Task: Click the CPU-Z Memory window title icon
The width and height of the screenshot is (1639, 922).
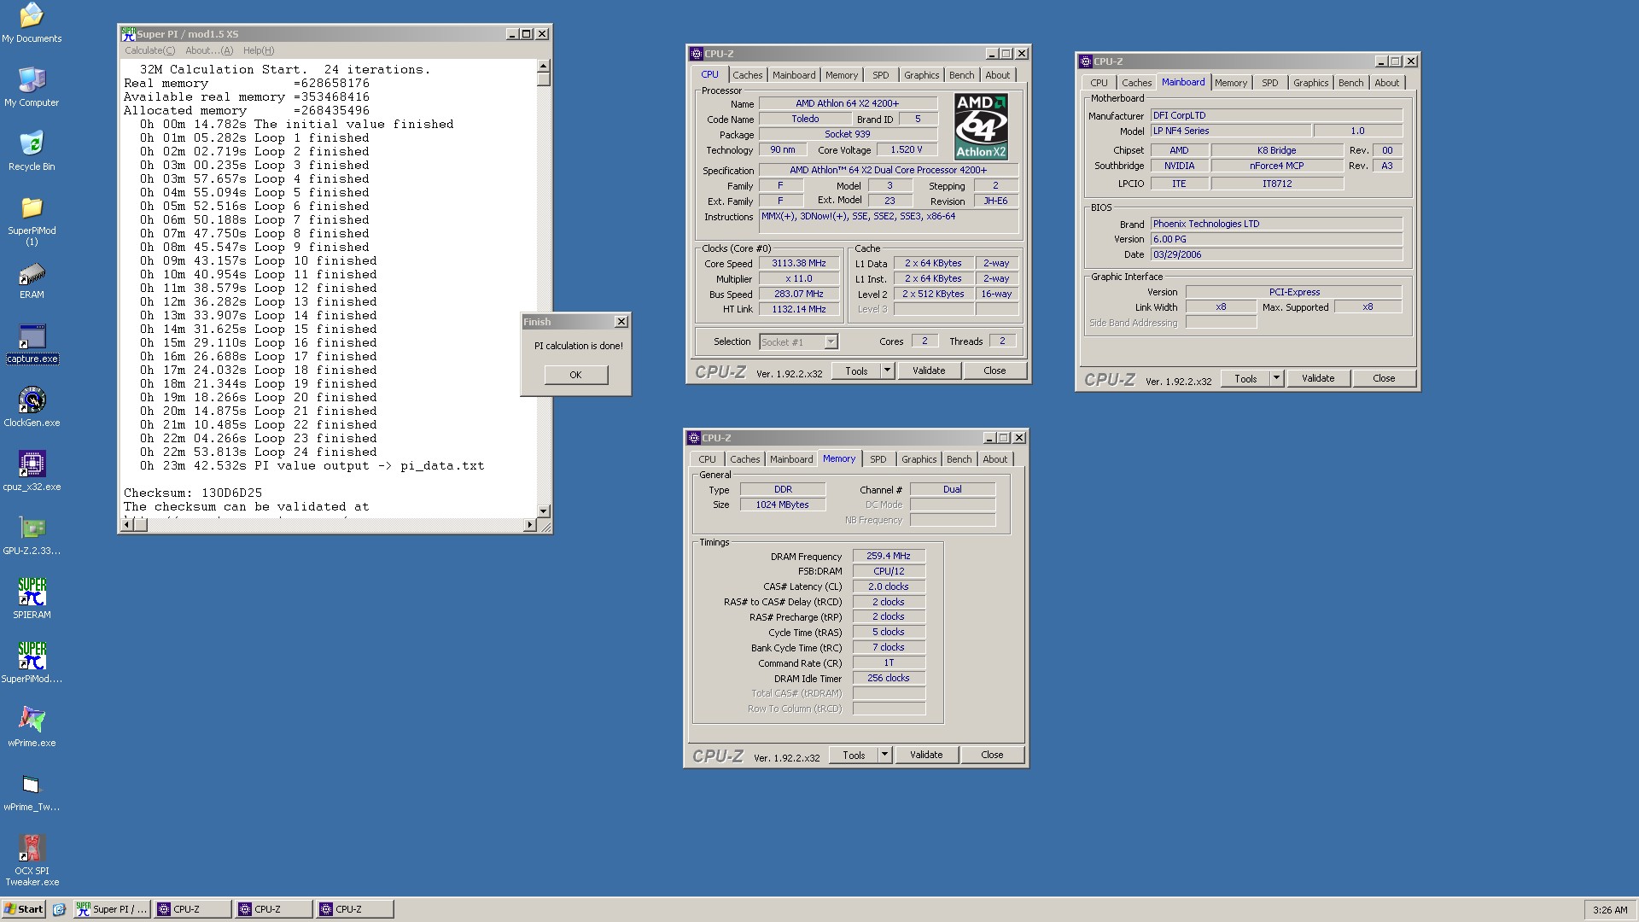Action: (694, 438)
